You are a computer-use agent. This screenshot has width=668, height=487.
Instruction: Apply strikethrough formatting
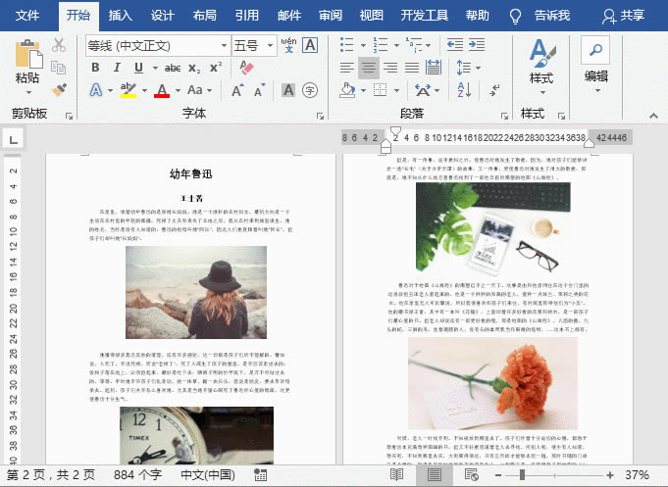click(172, 68)
